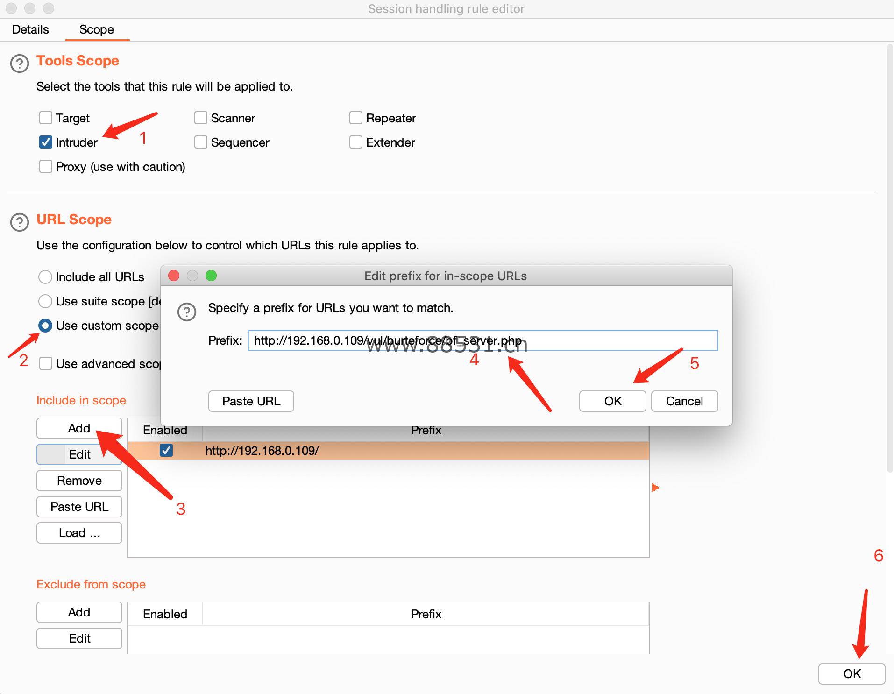Image resolution: width=894 pixels, height=694 pixels.
Task: Select Include all URLs radio button
Action: pyautogui.click(x=45, y=277)
